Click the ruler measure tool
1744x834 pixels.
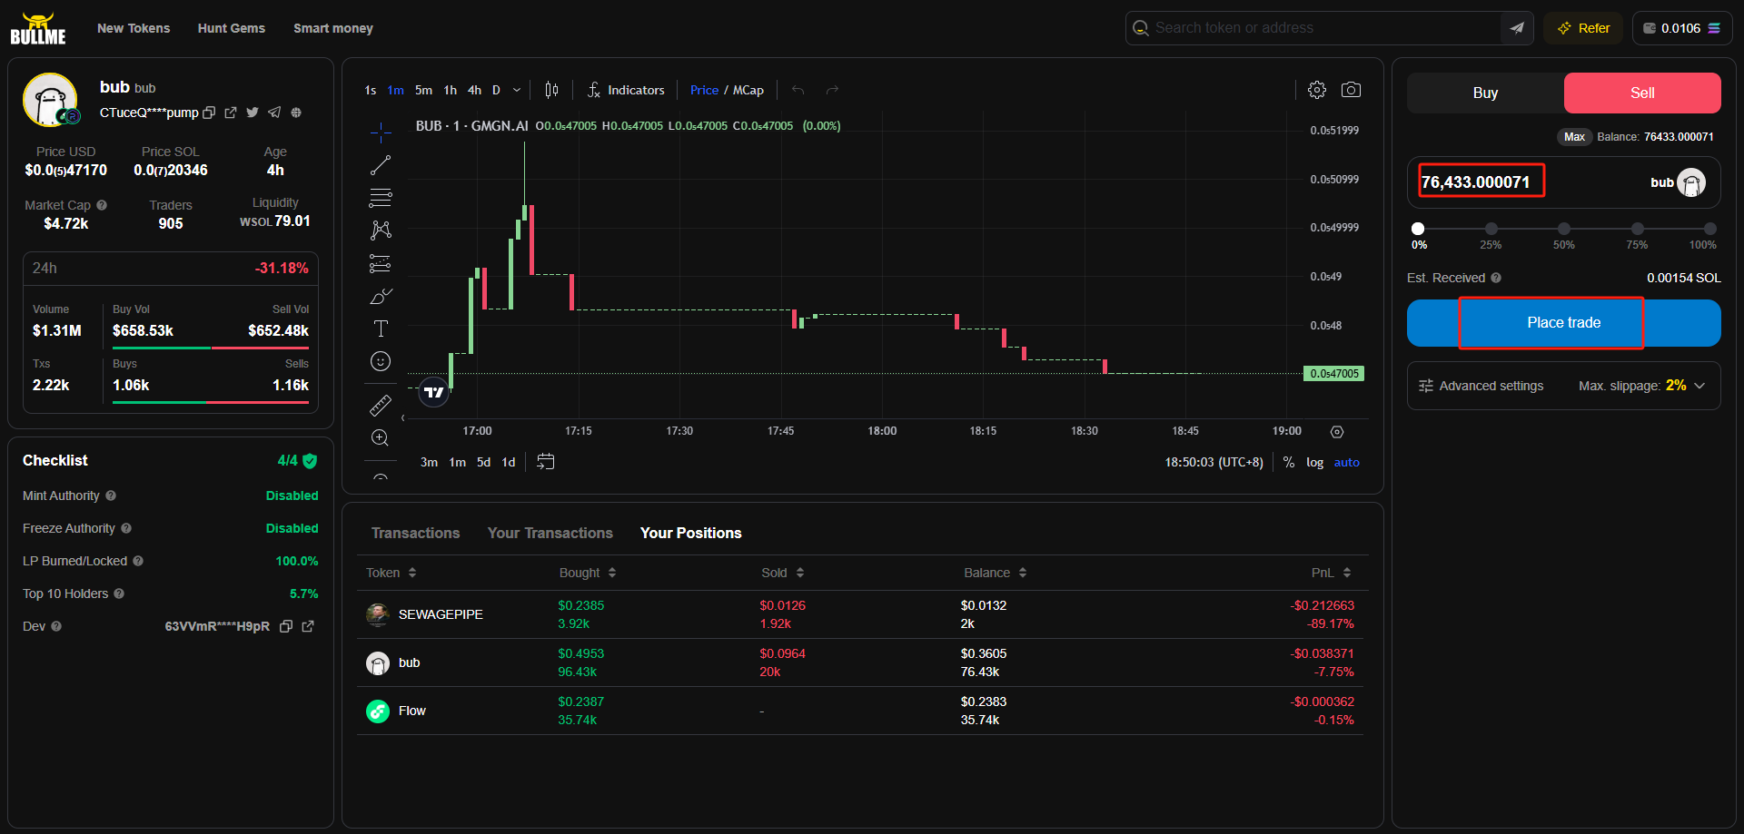coord(381,405)
